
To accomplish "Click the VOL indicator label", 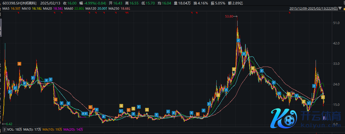I will (10, 130).
